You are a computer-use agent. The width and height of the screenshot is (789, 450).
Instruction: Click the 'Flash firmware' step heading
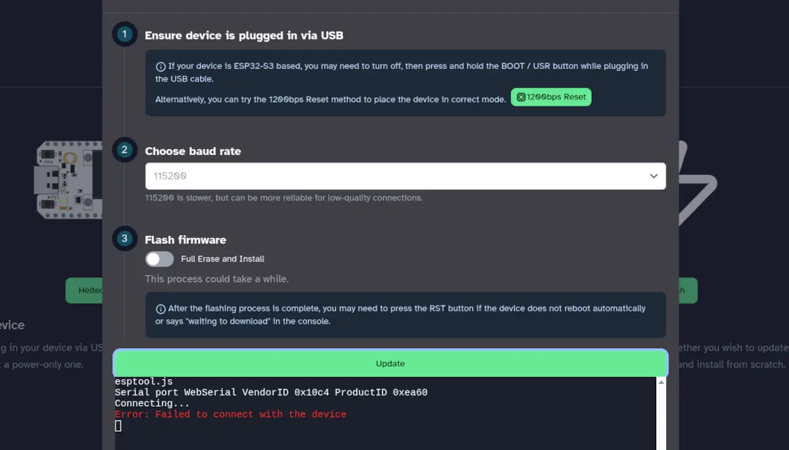tap(185, 240)
